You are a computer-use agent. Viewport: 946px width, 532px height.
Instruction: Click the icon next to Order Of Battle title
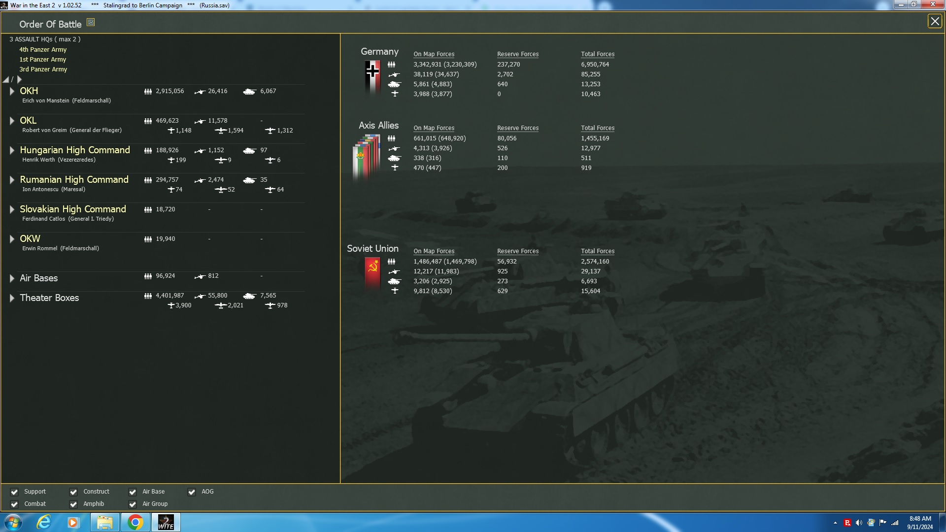(91, 23)
